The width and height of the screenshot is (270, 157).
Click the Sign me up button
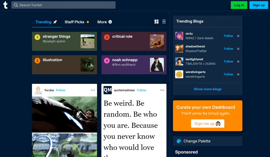(208, 124)
